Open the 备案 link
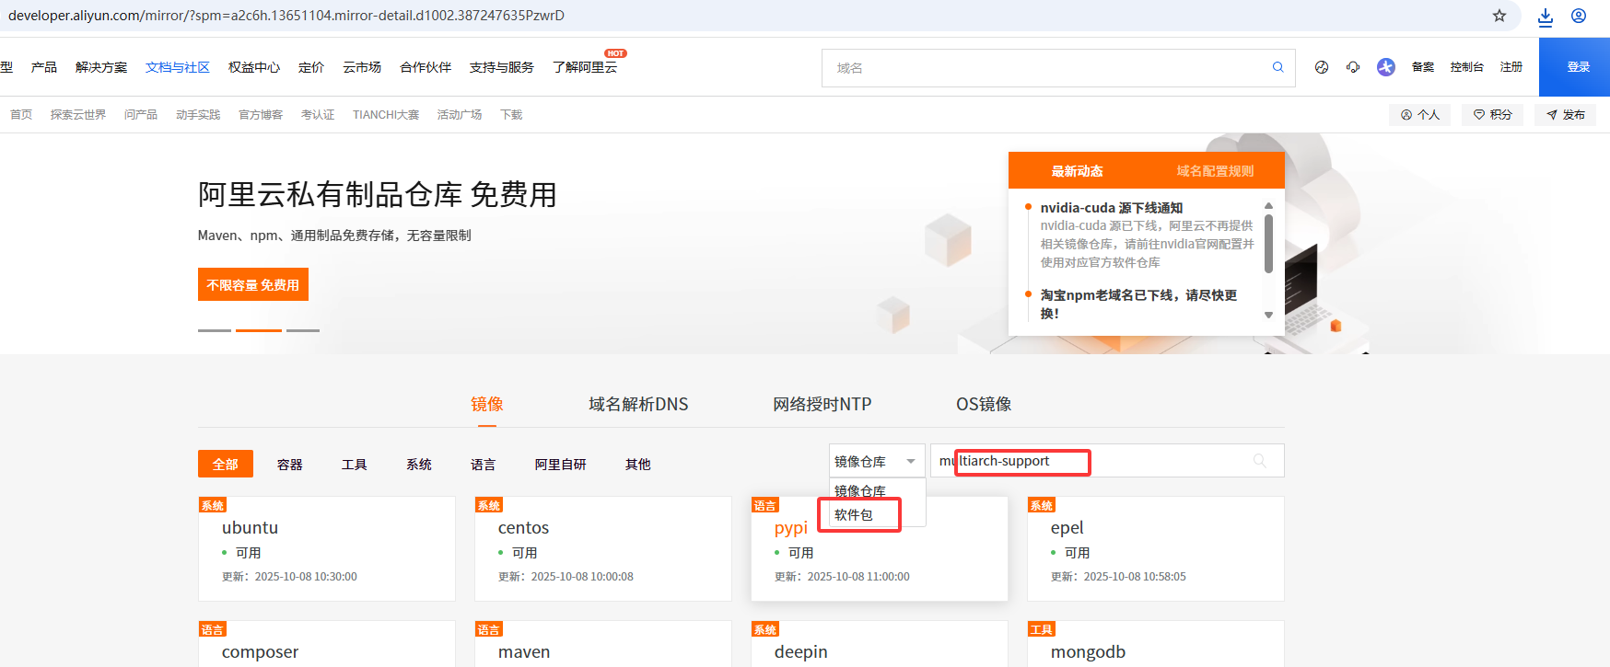1610x667 pixels. [1422, 67]
